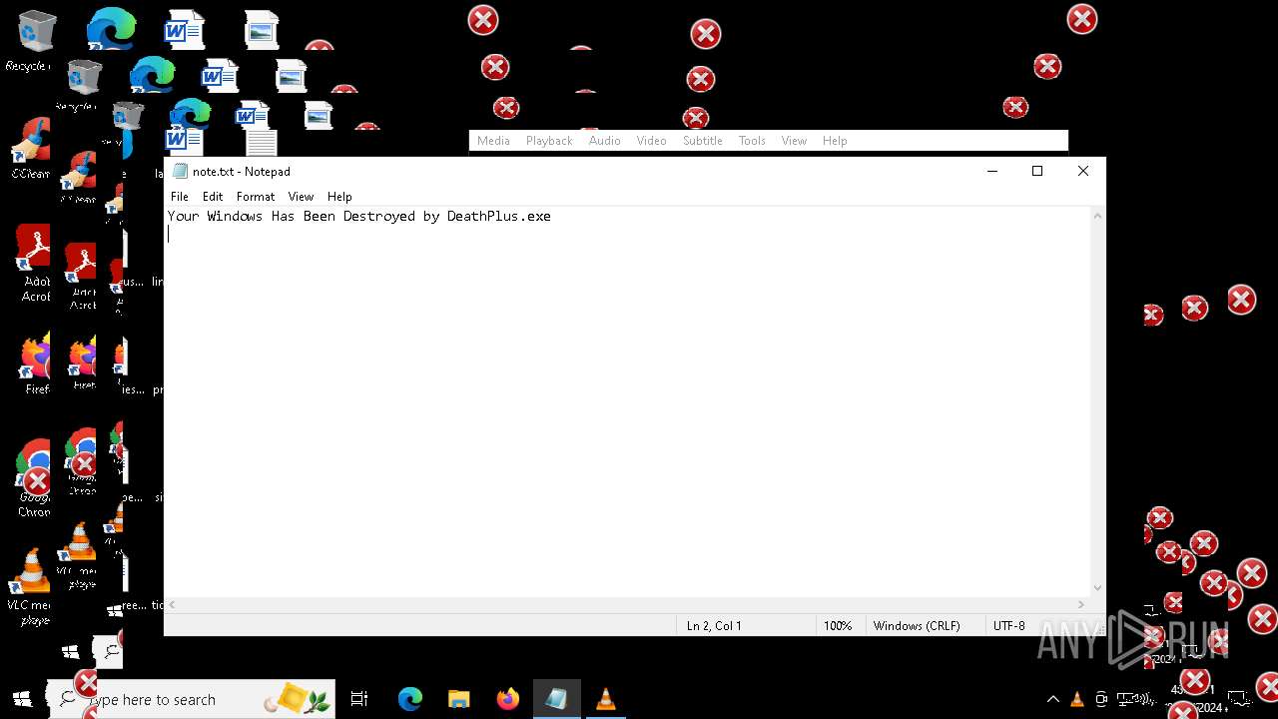Click the vertical scrollbar down arrow in Notepad
Screen dimensions: 1278x719
1098,588
